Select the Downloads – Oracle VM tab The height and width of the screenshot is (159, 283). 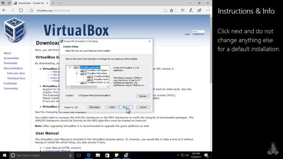(x=31, y=3)
